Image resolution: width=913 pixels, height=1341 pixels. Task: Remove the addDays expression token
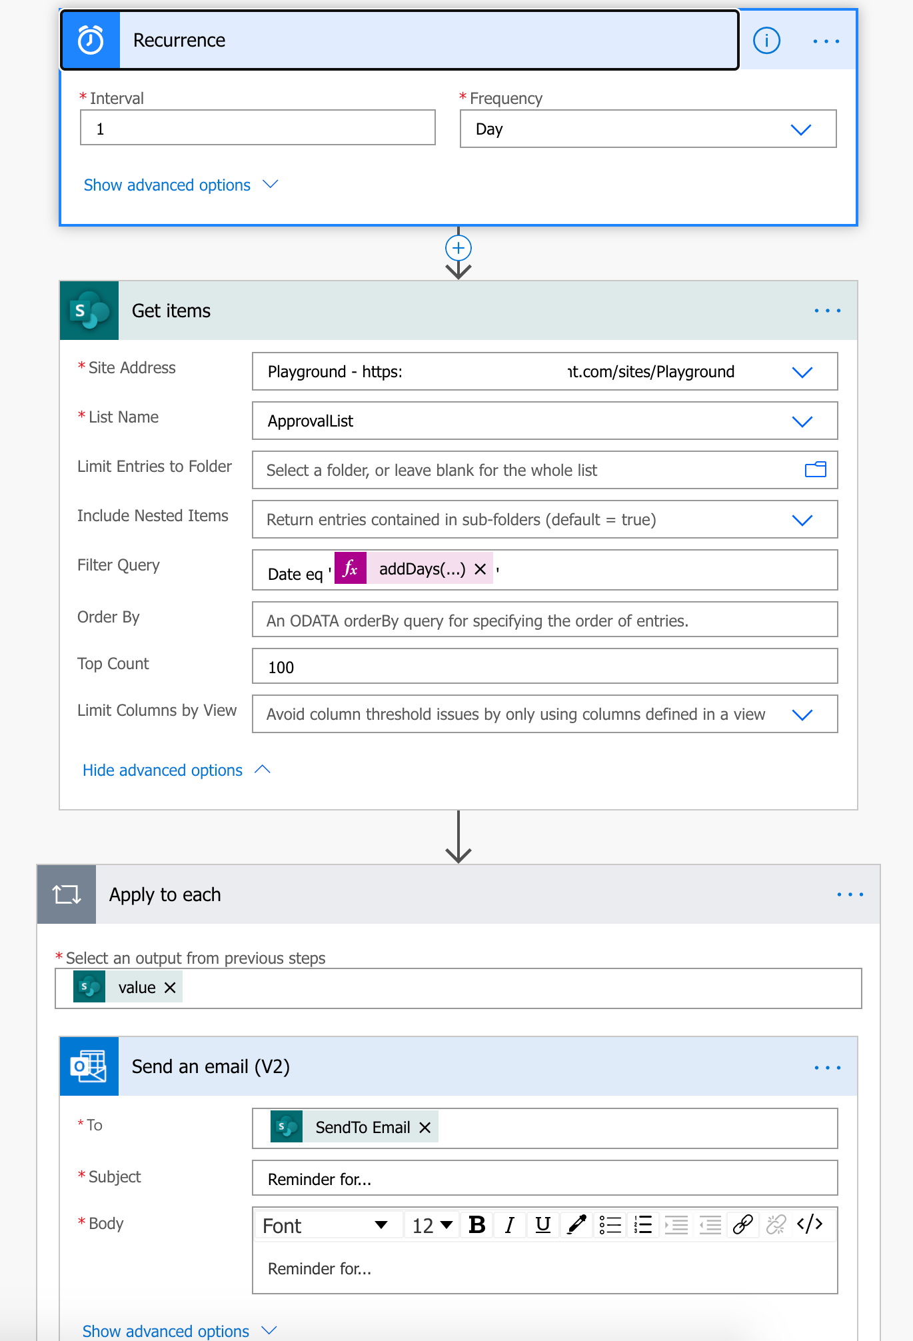click(x=480, y=569)
